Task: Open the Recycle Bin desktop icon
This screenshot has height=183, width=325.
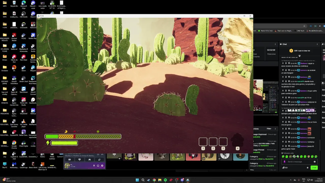Action: 14,4
